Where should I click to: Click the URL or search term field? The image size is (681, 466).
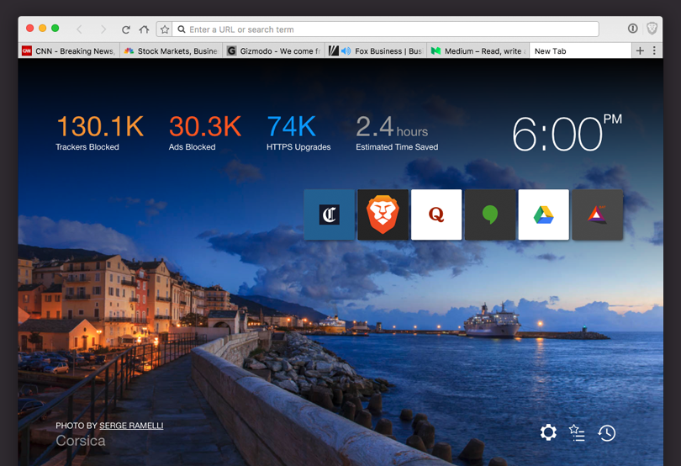[387, 29]
